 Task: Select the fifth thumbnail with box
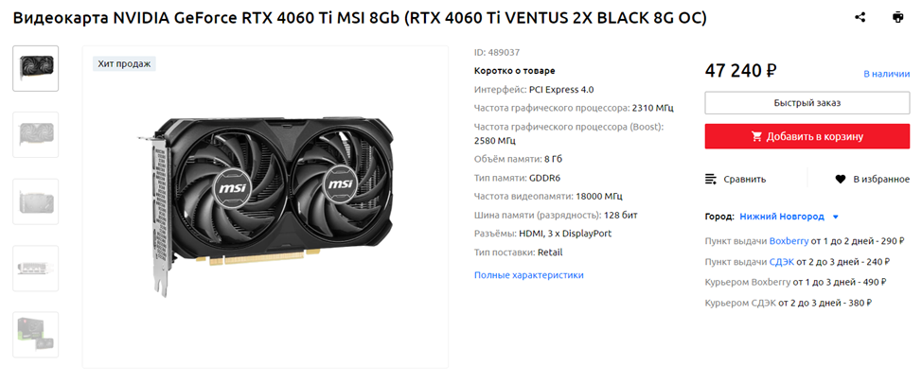tap(36, 334)
